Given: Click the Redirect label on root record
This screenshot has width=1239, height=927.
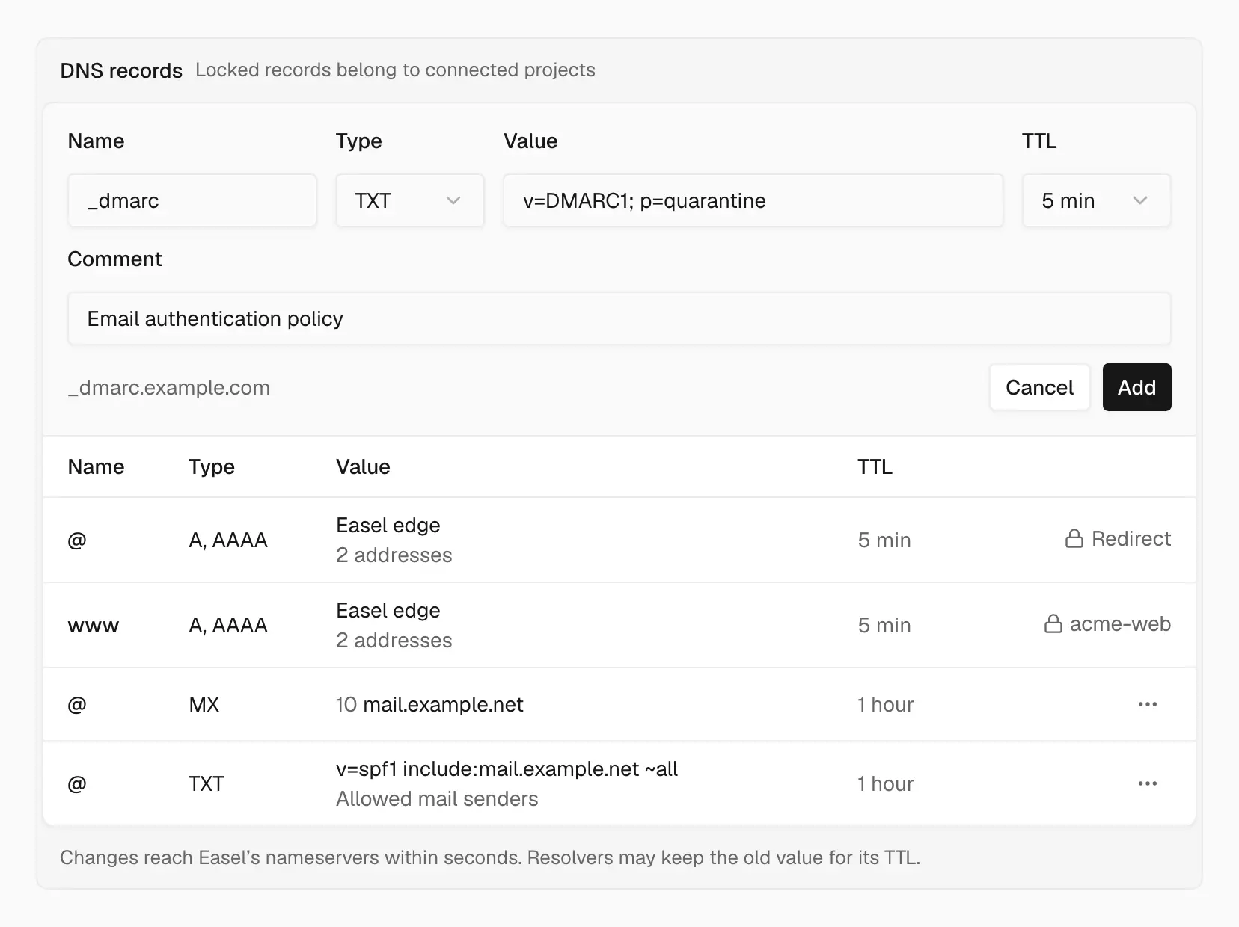Looking at the screenshot, I should 1131,539.
